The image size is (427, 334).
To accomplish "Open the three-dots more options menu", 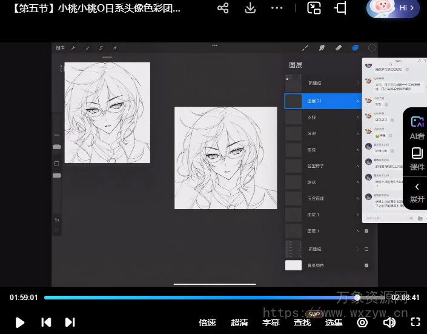I will point(277,8).
